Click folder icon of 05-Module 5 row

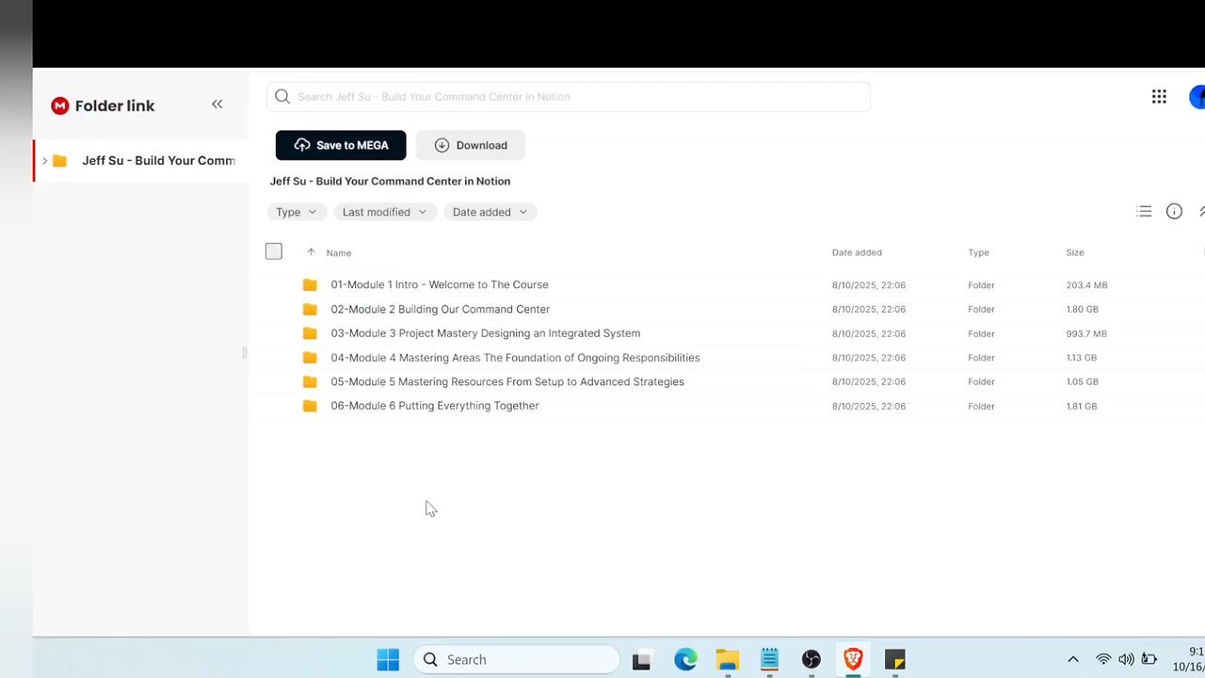tap(310, 381)
